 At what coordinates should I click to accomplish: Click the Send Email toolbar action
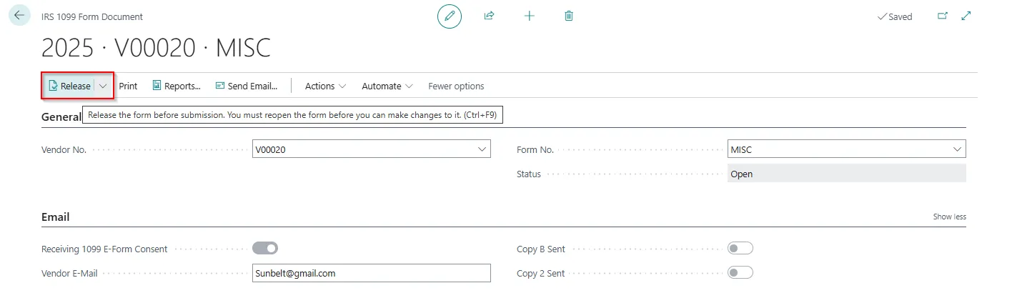pyautogui.click(x=247, y=86)
